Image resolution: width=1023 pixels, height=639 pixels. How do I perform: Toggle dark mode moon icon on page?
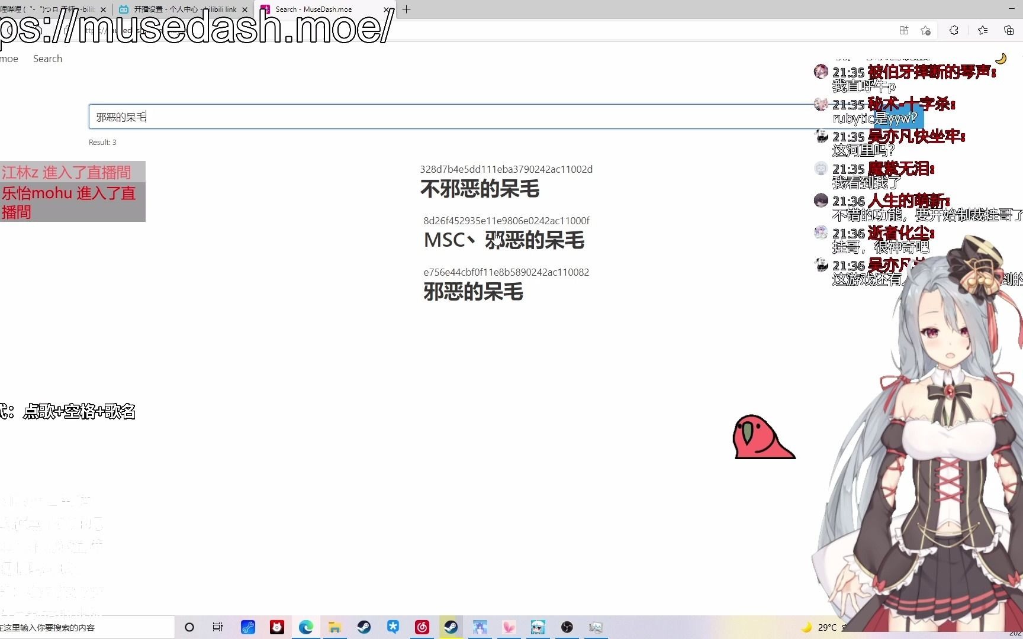coord(1001,58)
